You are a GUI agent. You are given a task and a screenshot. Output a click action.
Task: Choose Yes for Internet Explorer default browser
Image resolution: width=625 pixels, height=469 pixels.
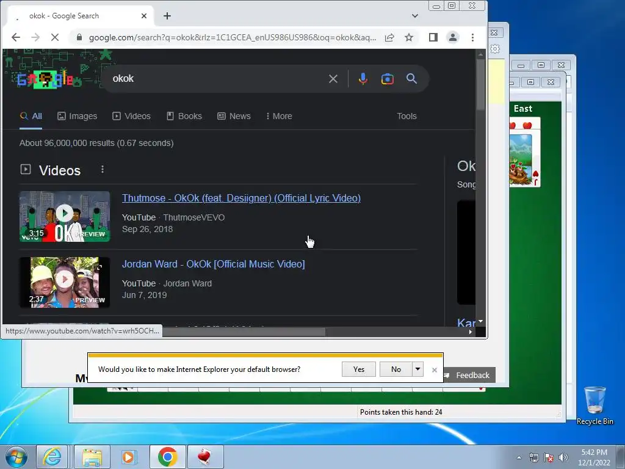tap(359, 369)
